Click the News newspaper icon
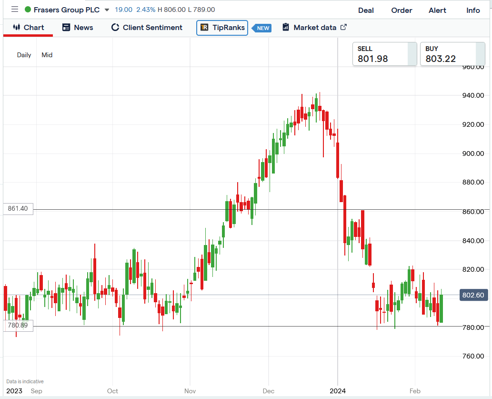 (66, 27)
